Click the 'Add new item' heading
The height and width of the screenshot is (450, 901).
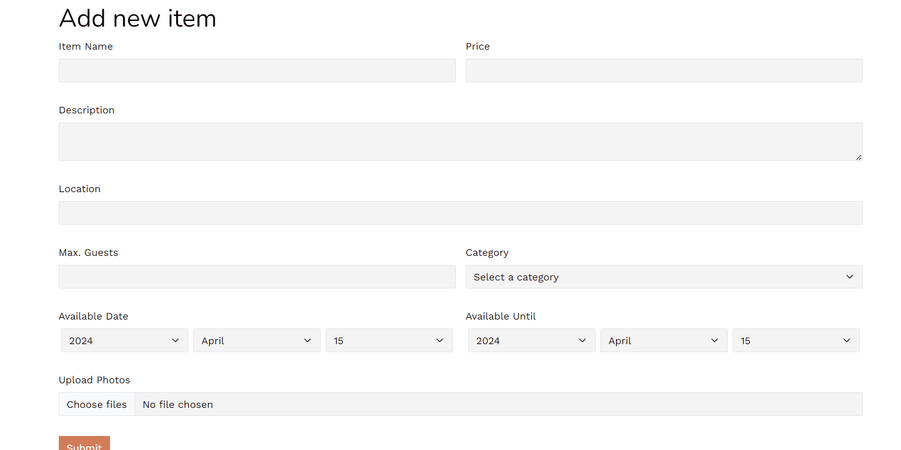pos(138,19)
